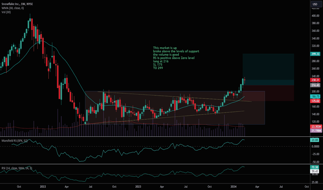This screenshot has height=190, width=323.
Task: Click the 72.30 RSI value label
Action: coord(315,167)
